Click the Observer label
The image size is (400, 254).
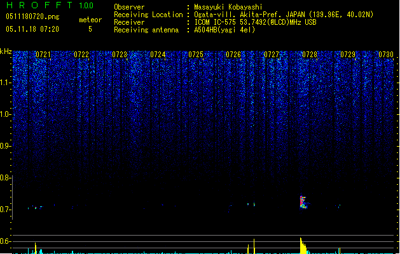[x=129, y=7]
